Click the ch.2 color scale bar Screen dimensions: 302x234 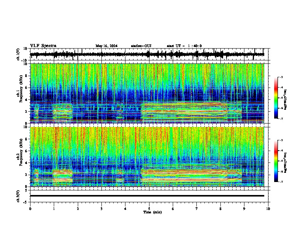[x=276, y=161]
